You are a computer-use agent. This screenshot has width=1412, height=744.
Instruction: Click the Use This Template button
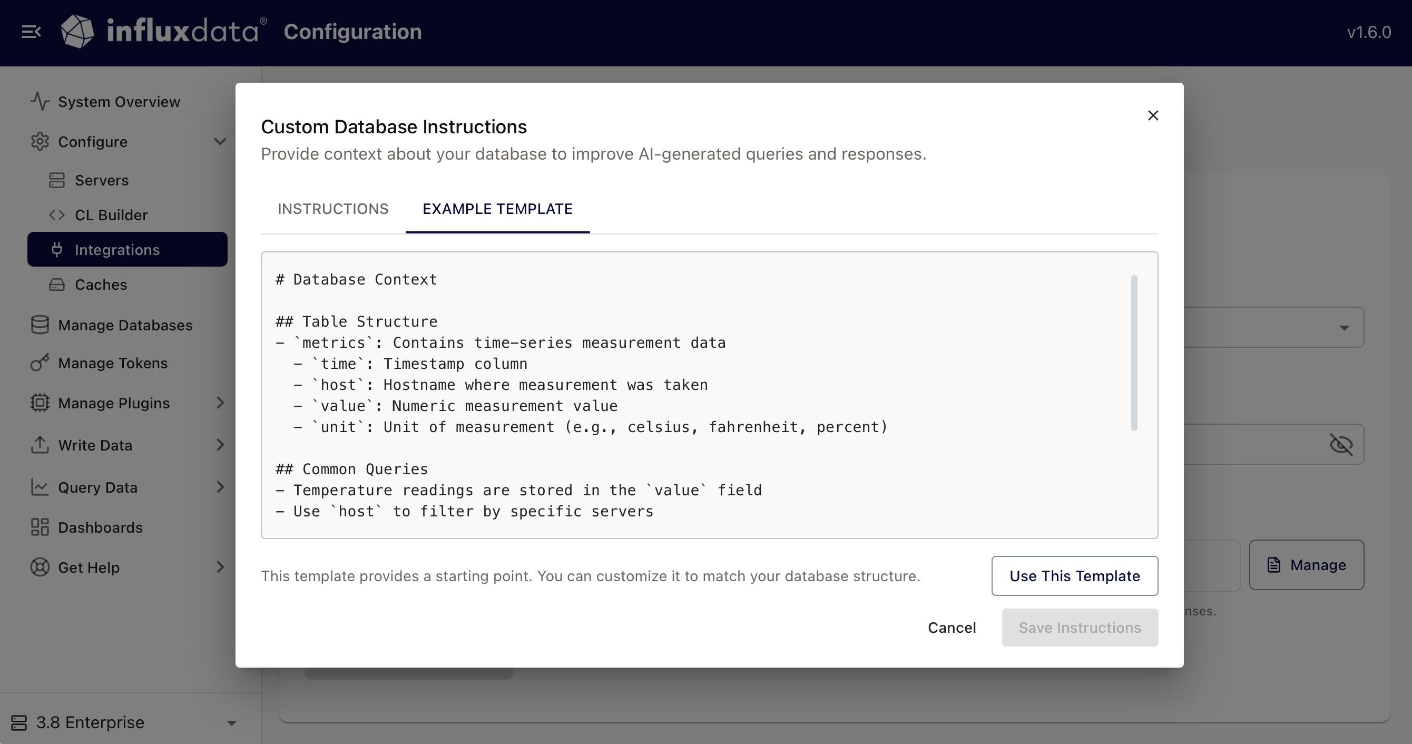[x=1074, y=576]
